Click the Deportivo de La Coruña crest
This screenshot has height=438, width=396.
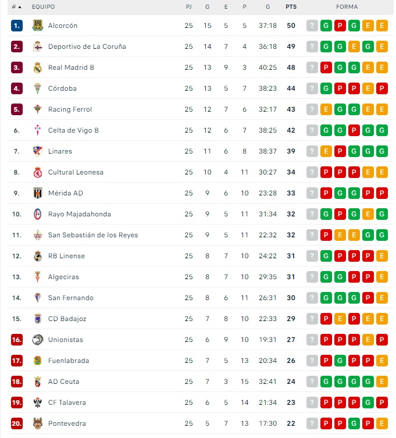pos(38,47)
